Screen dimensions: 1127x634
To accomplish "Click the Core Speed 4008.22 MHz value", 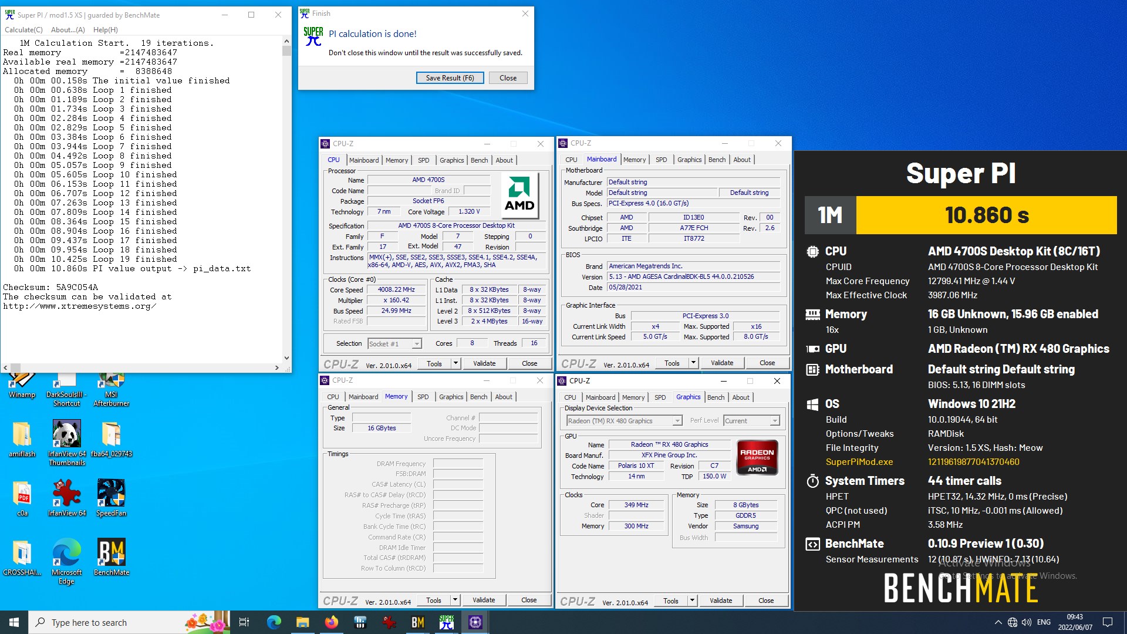I will tap(396, 290).
